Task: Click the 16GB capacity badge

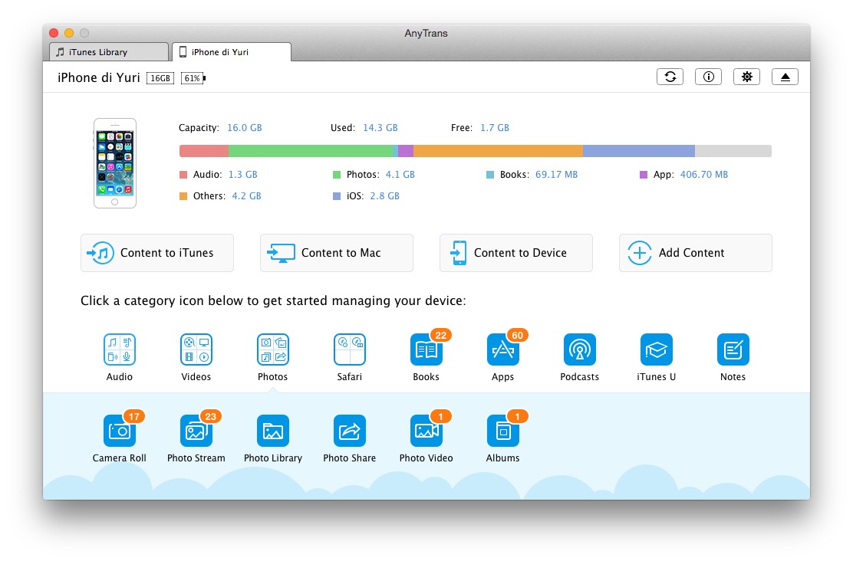Action: pyautogui.click(x=160, y=78)
